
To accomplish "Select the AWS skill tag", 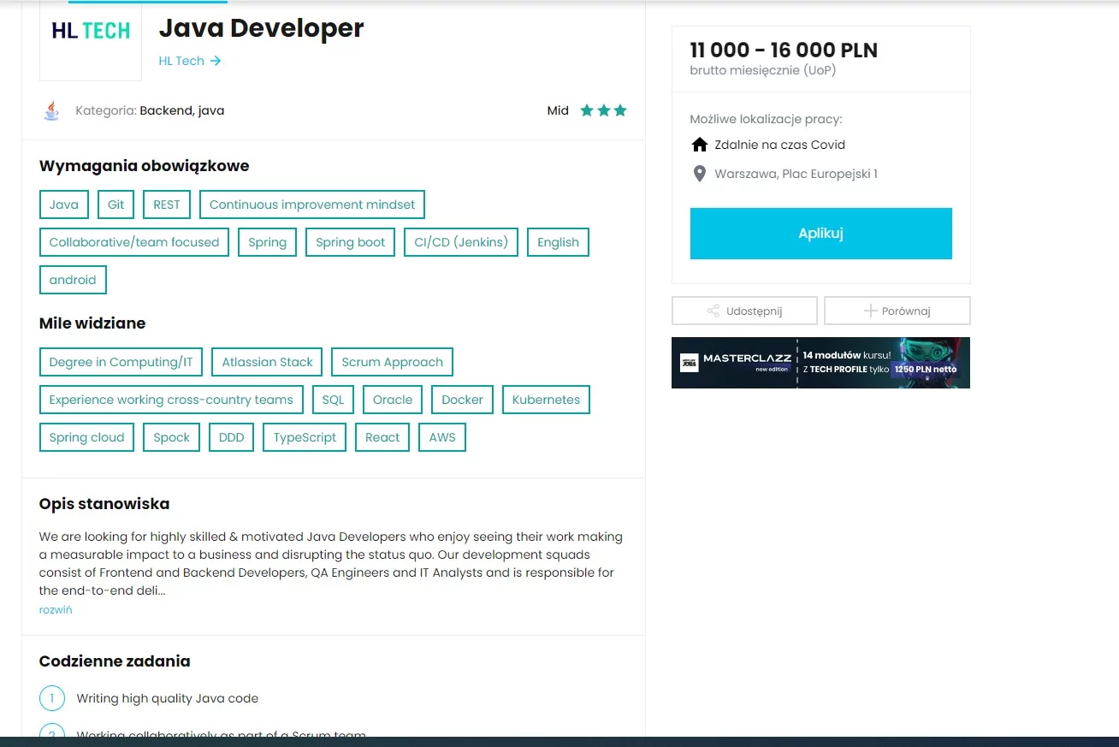I will [x=442, y=437].
